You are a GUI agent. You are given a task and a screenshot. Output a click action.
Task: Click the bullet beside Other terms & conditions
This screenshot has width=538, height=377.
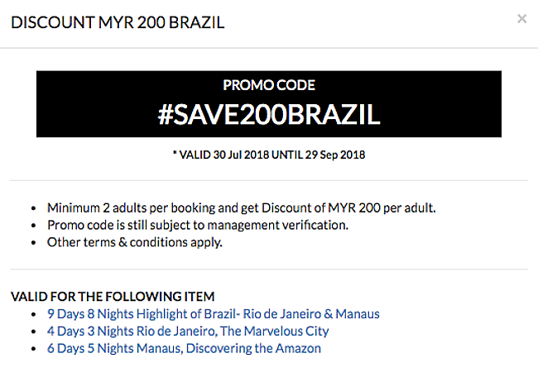[x=32, y=243]
